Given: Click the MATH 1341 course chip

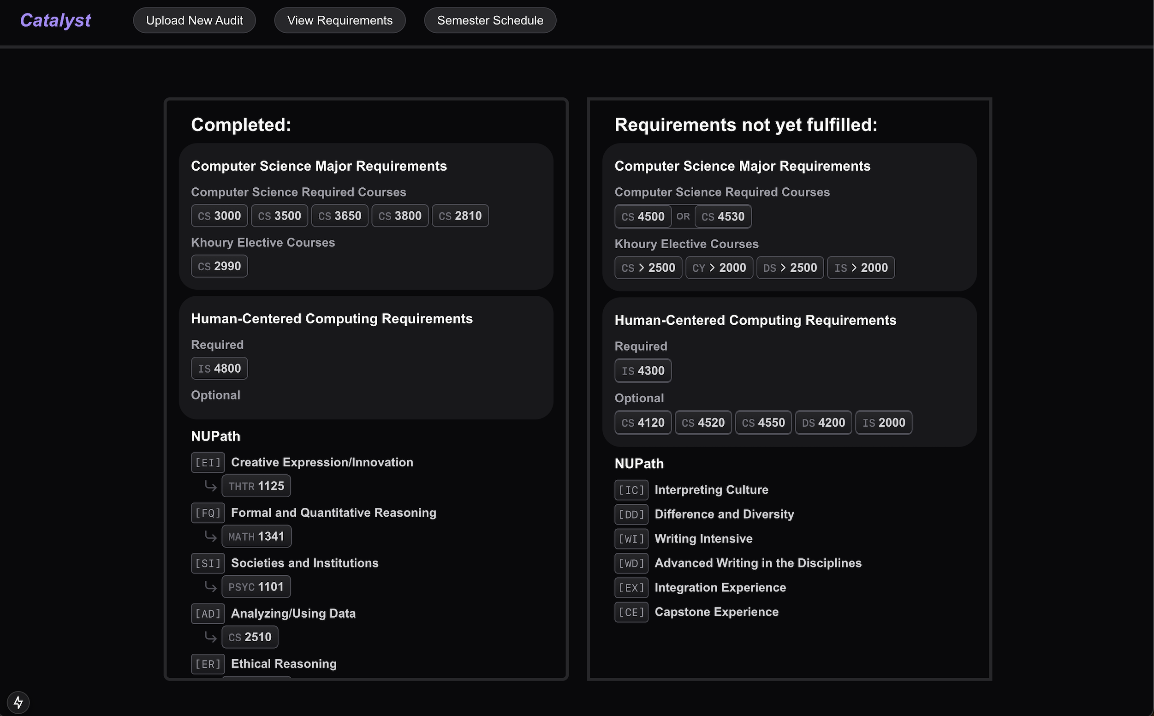Looking at the screenshot, I should click(256, 537).
